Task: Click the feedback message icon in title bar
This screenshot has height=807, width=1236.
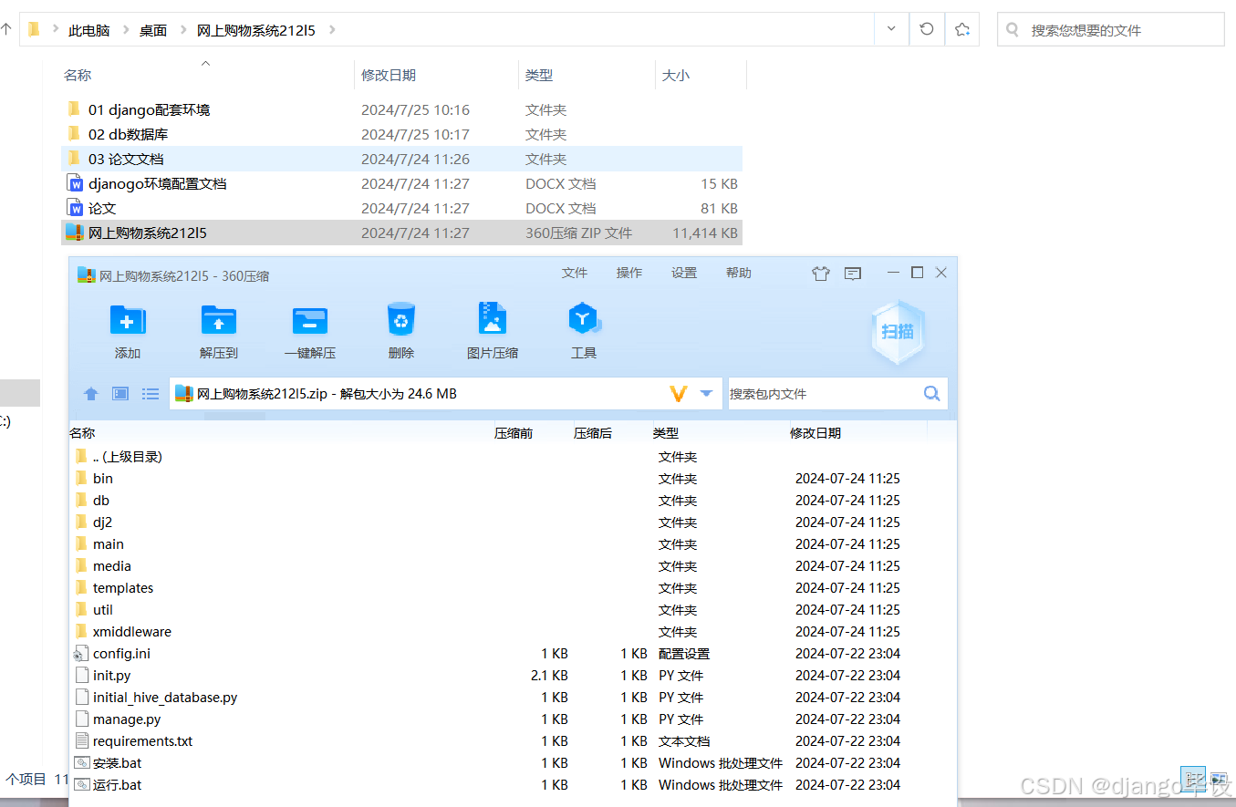Action: [x=853, y=273]
